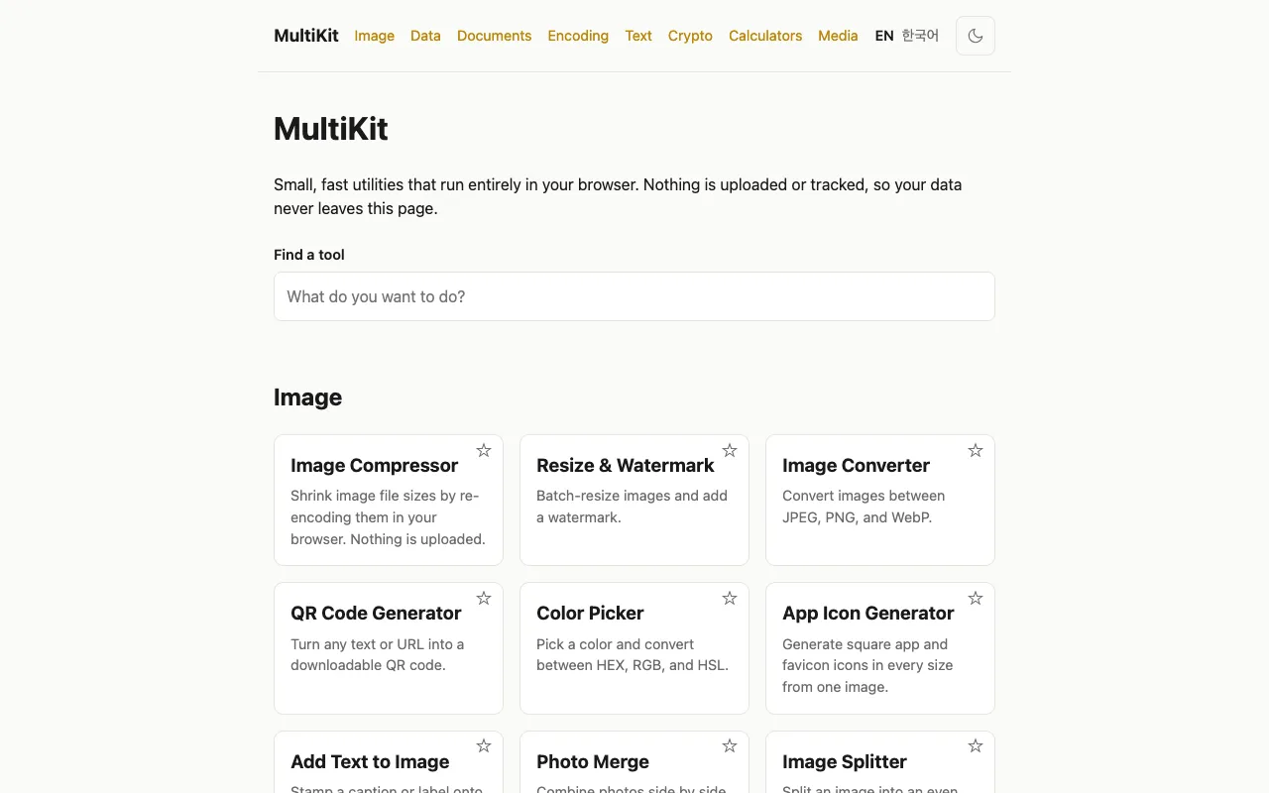Click 'Shrink image file sizes' description

pyautogui.click(x=388, y=517)
